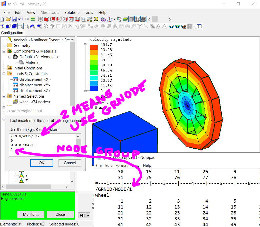The height and width of the screenshot is (227, 260).
Task: Click OK in custom engine input dialog
Action: (42, 163)
